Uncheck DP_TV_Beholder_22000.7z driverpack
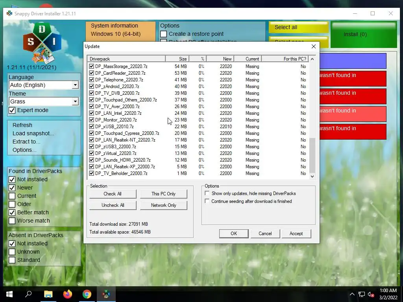403x302 pixels. [91, 173]
